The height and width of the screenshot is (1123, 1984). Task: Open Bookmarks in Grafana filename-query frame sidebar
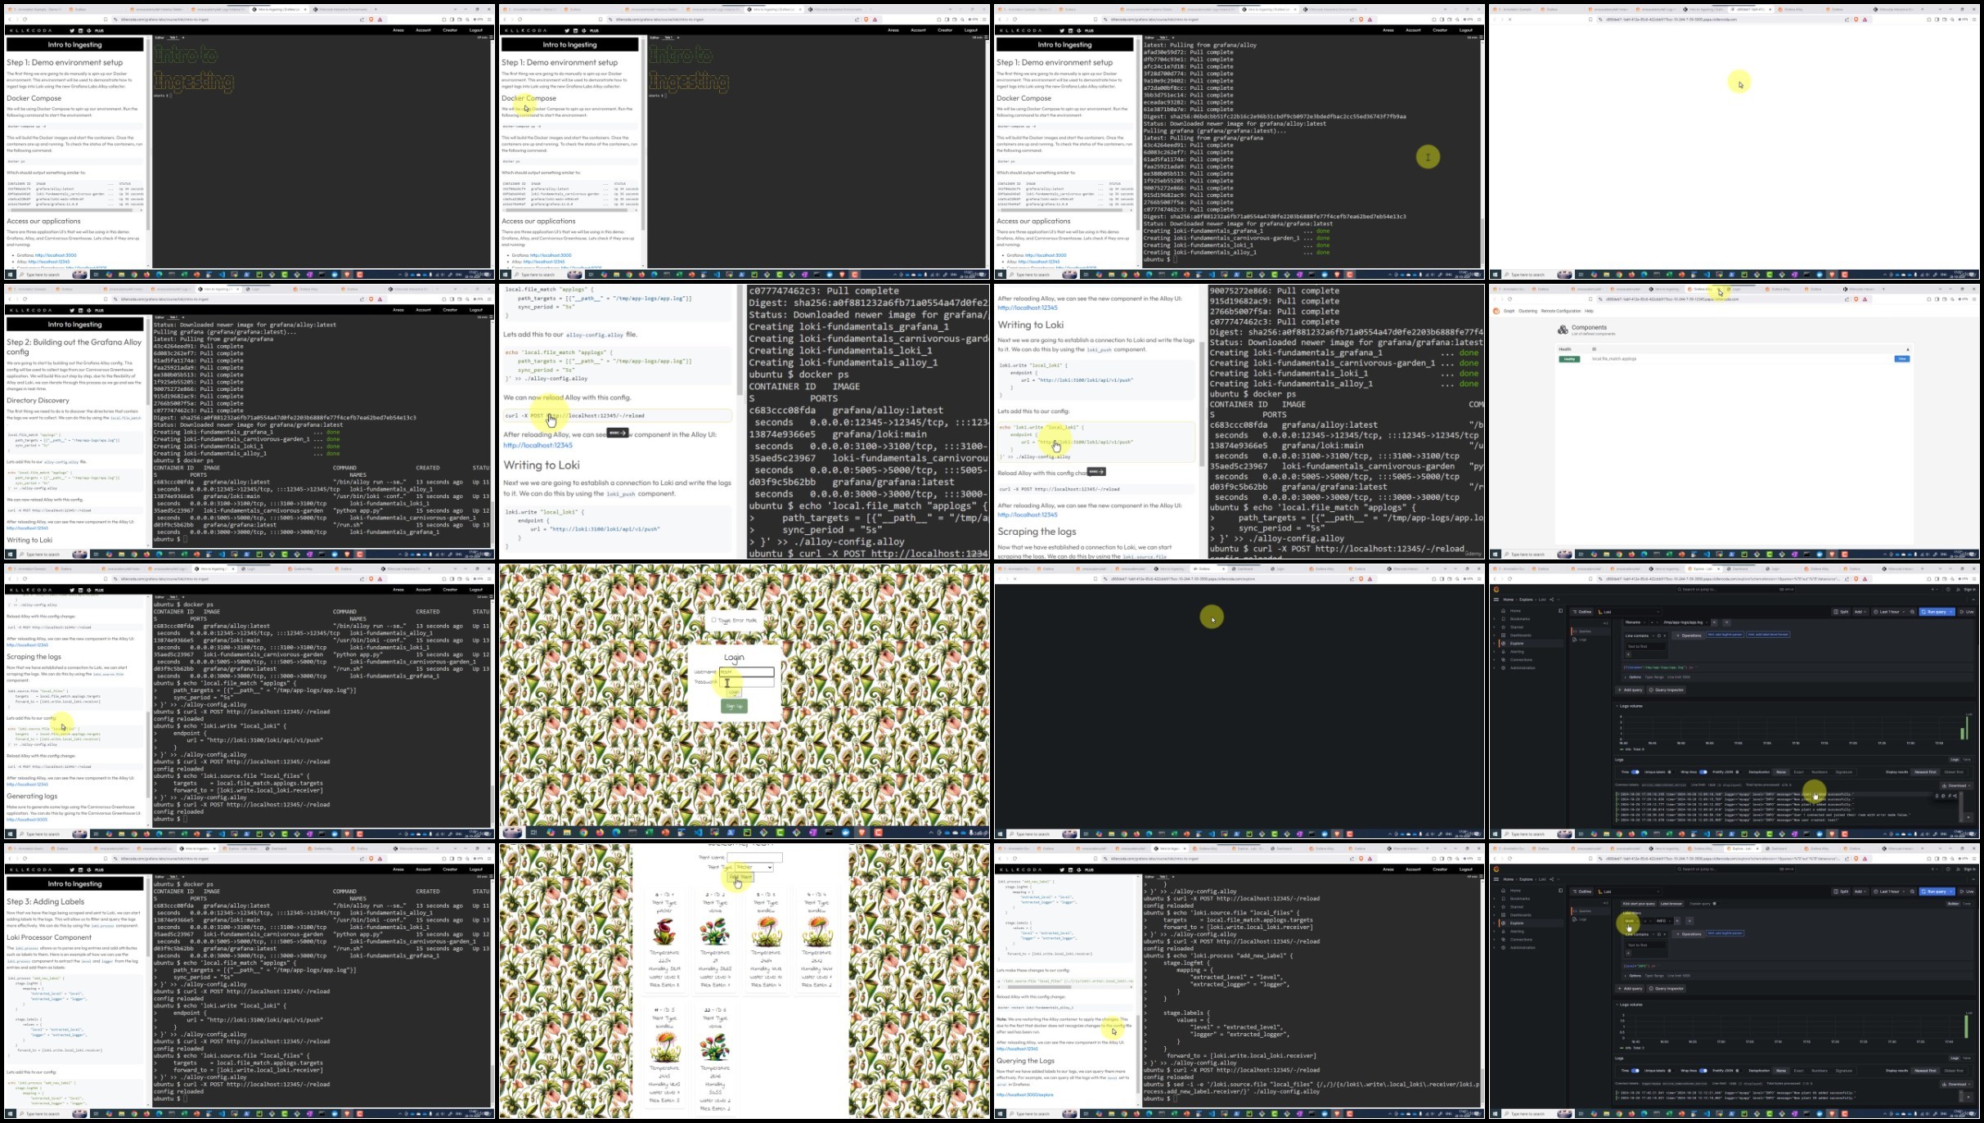(x=1519, y=619)
